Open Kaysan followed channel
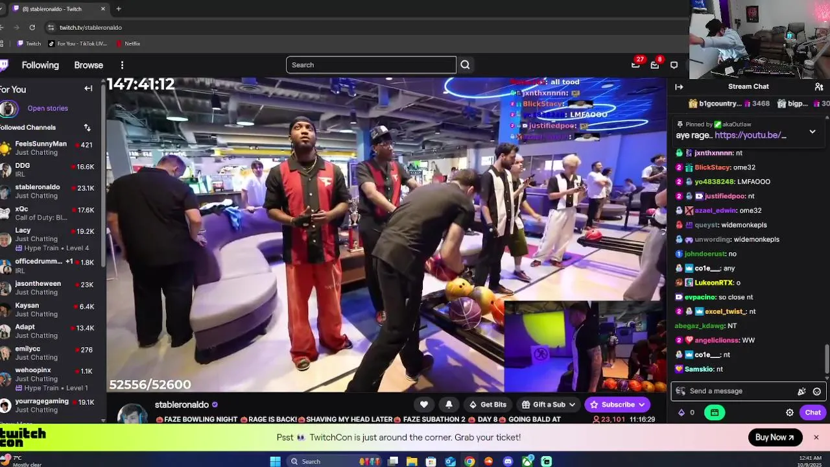Viewport: 830px width, 467px height. [x=51, y=309]
